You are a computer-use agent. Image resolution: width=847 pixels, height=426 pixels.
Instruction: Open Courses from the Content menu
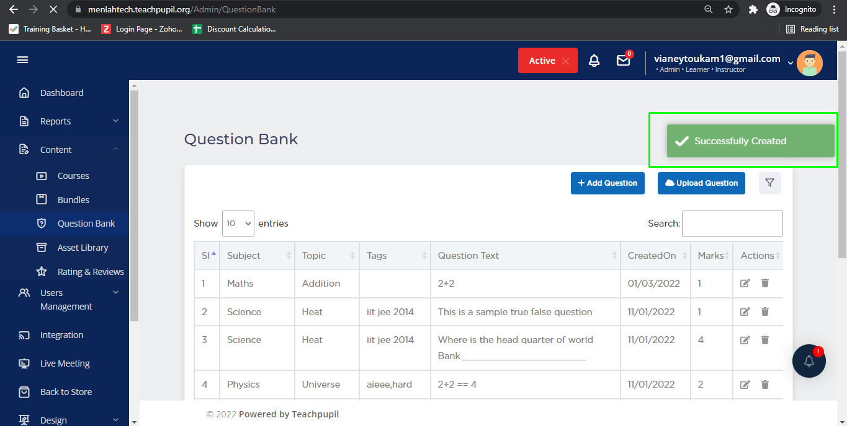(73, 176)
